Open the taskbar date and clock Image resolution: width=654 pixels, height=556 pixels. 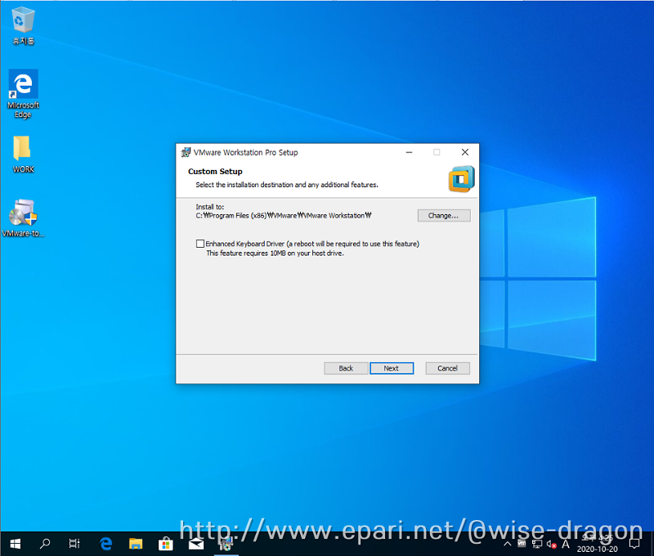click(x=598, y=544)
